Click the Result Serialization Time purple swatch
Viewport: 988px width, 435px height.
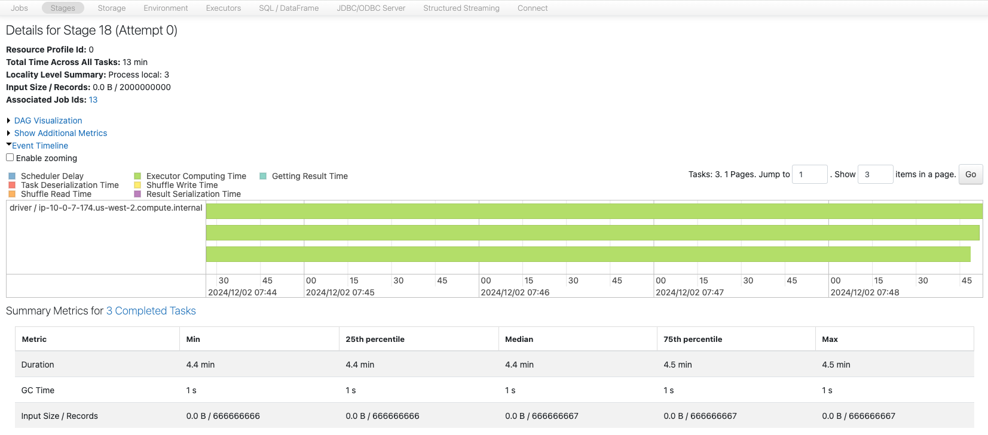137,194
